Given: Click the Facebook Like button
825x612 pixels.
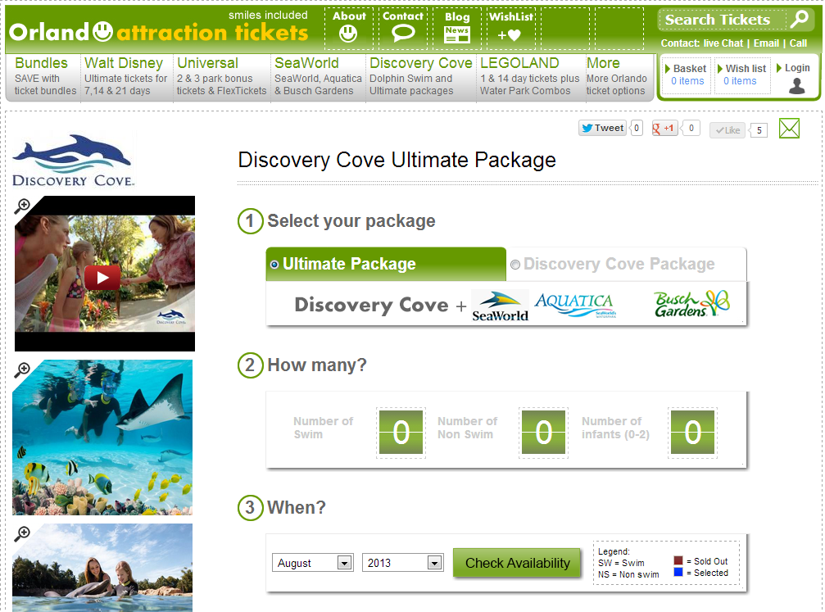Looking at the screenshot, I should [728, 130].
